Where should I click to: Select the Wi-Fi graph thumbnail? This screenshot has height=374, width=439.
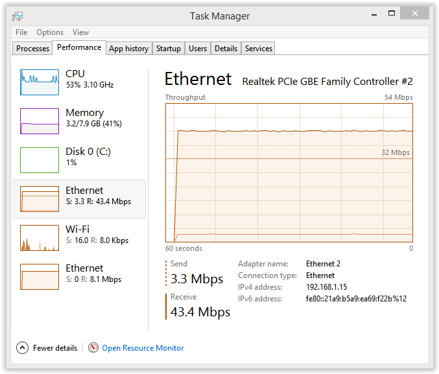pyautogui.click(x=40, y=238)
